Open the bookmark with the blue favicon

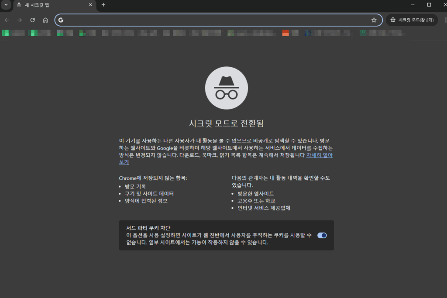(308, 33)
